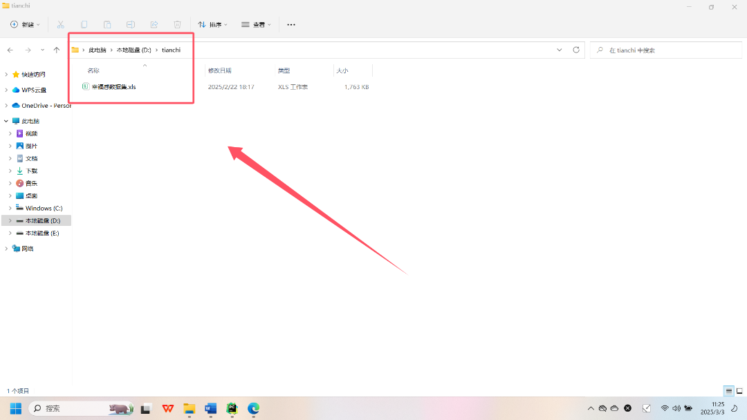Click the Paste clipboard icon
The width and height of the screenshot is (747, 420).
(107, 24)
